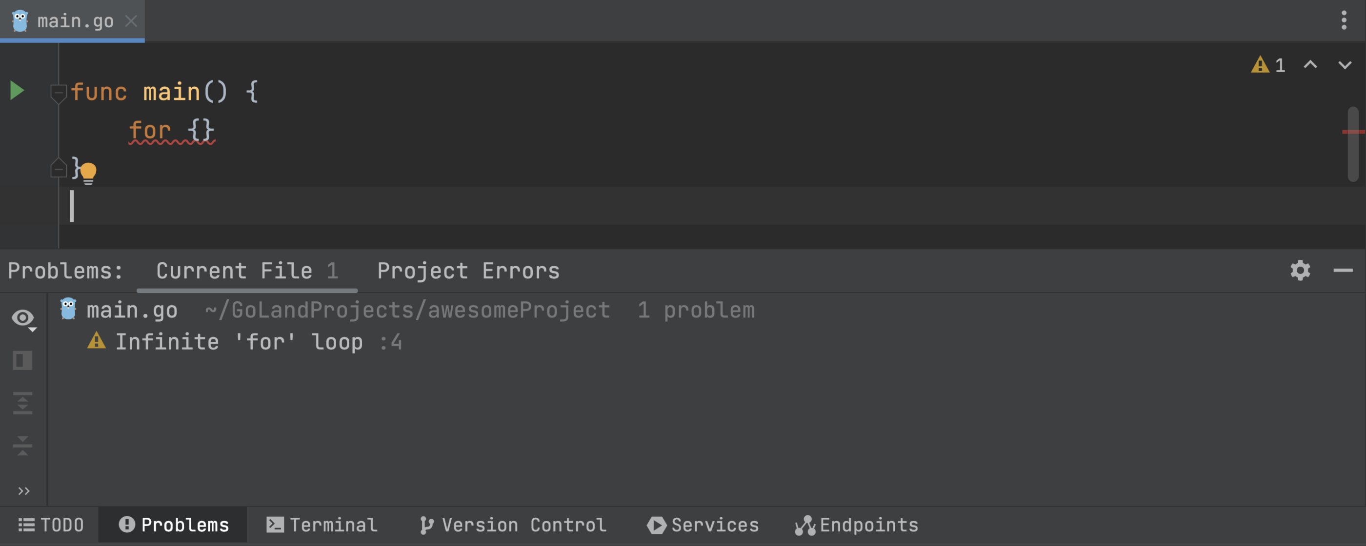Screen dimensions: 1366x546
Task: Go to previous highlighted error
Action: point(1310,65)
